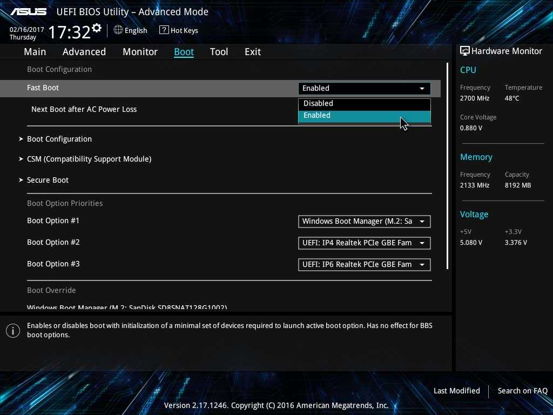Click the Boot Option Priorities heading
553x415 pixels.
[65, 203]
